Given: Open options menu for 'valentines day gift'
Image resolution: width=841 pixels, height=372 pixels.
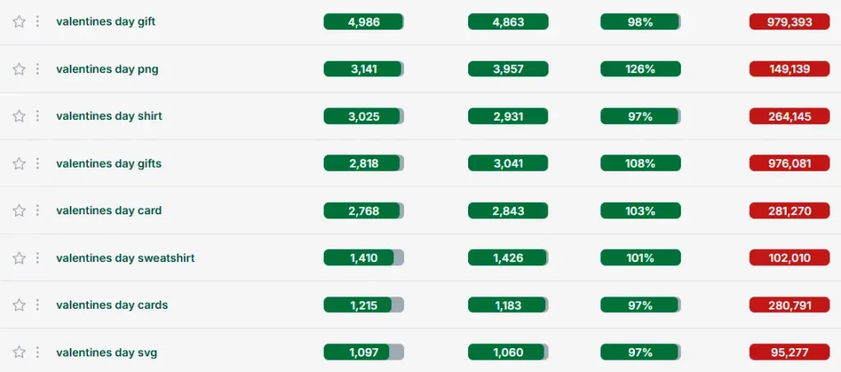Looking at the screenshot, I should tap(37, 22).
